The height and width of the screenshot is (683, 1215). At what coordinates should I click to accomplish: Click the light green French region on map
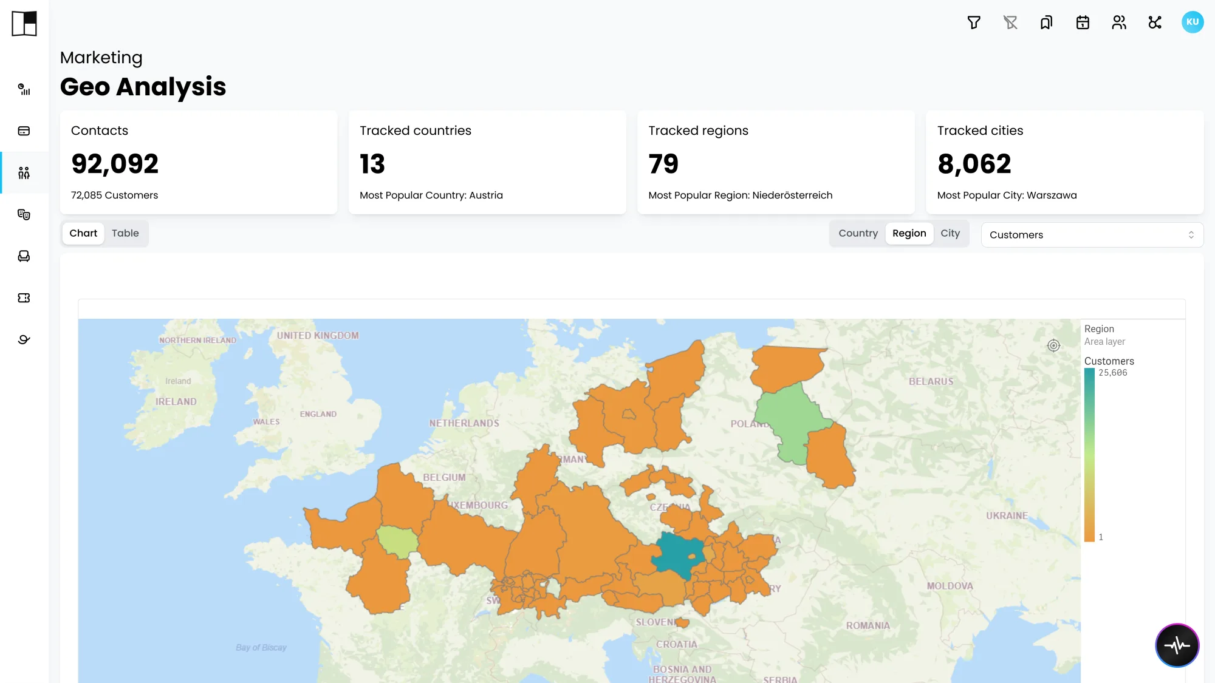(397, 542)
